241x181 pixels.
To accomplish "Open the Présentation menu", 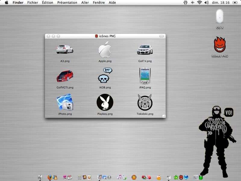I will [67, 3].
